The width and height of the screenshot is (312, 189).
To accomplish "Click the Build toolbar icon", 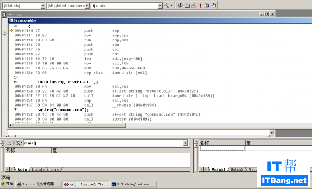I will (x=187, y=5).
